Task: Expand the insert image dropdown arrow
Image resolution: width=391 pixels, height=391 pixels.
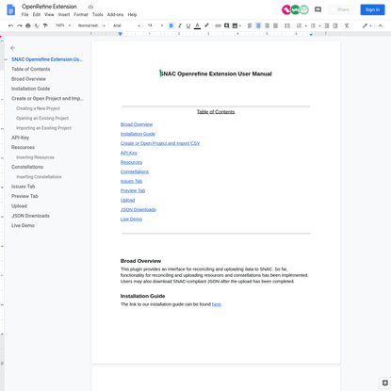Action: pos(240,25)
